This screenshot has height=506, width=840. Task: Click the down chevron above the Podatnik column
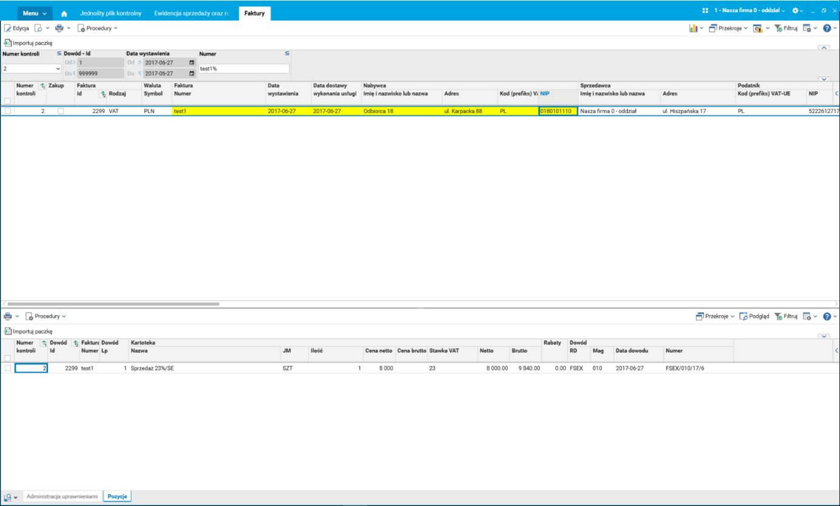tap(824, 79)
